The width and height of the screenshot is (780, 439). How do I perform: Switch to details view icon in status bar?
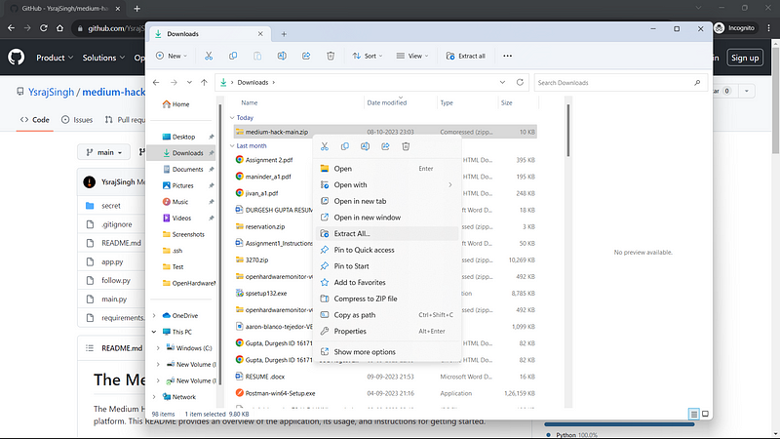[x=694, y=414]
